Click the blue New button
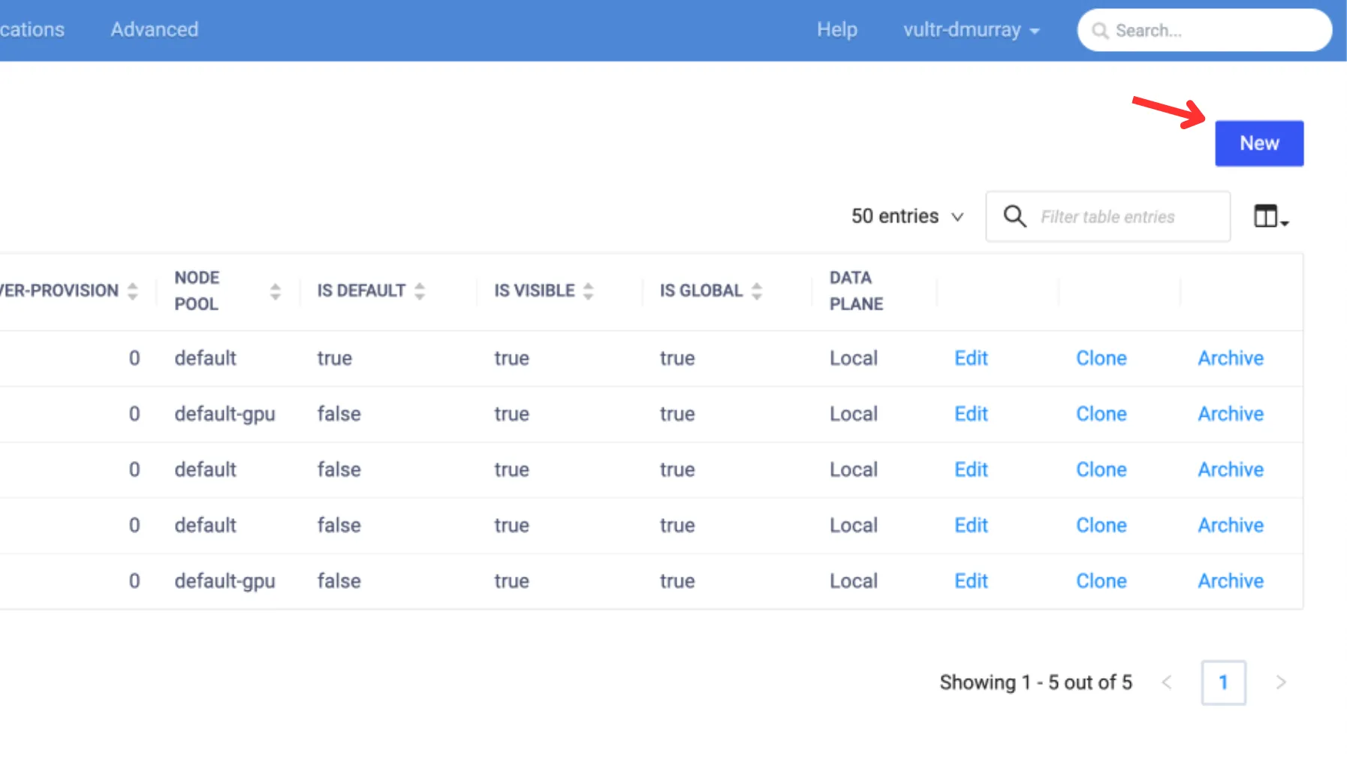The height and width of the screenshot is (763, 1347). [x=1259, y=143]
